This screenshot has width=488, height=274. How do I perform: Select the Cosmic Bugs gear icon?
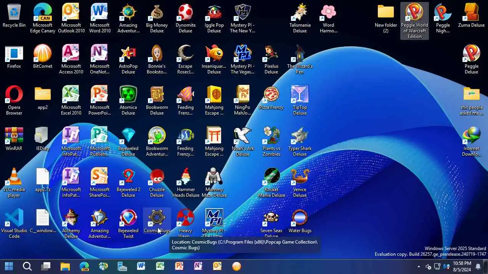[157, 221]
